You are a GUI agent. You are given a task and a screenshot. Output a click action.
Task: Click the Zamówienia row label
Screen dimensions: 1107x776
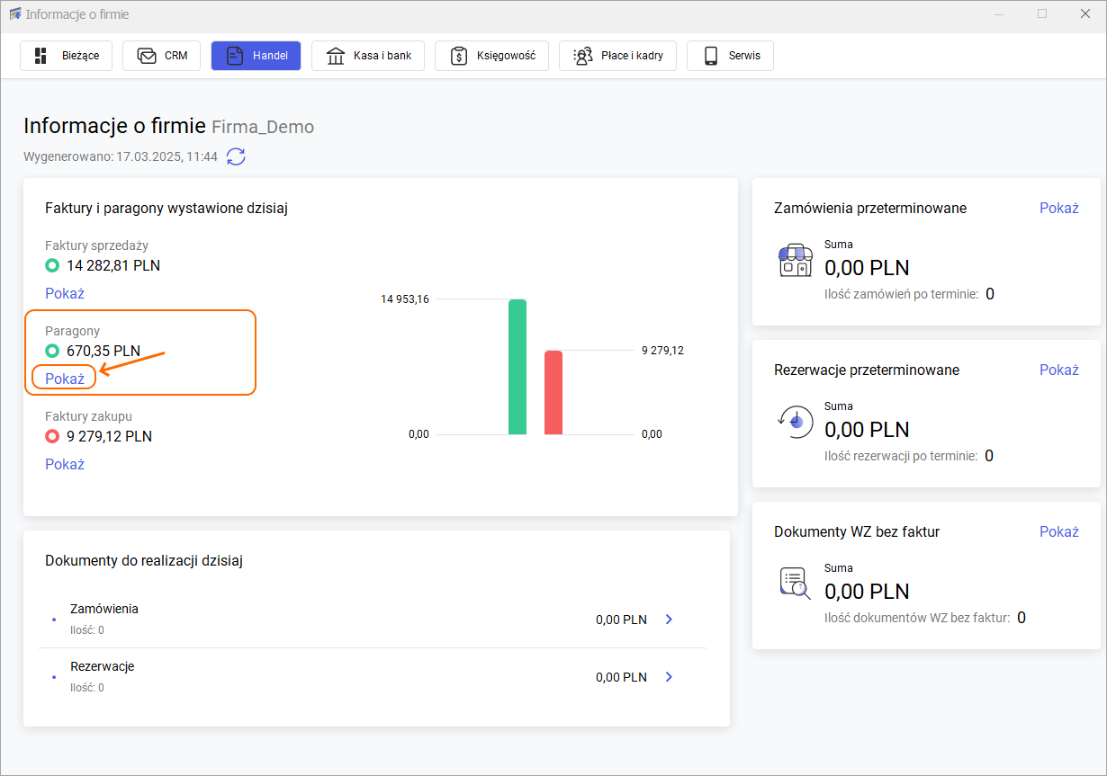click(x=104, y=609)
